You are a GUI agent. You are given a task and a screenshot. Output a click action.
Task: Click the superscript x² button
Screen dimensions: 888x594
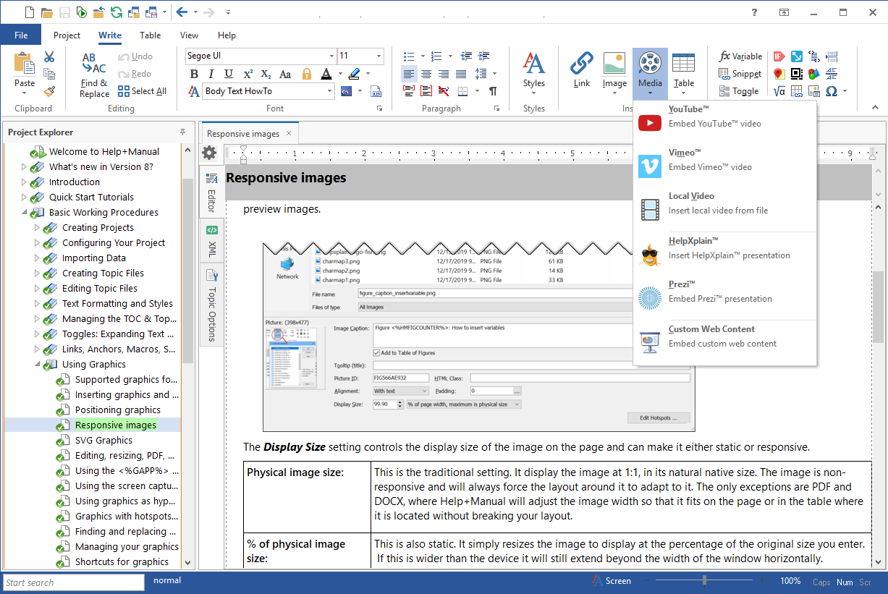tap(248, 74)
